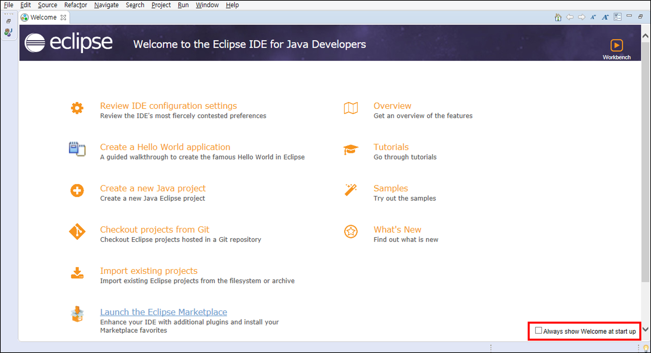Enable Always show Welcome at start up
The height and width of the screenshot is (353, 651).
538,331
